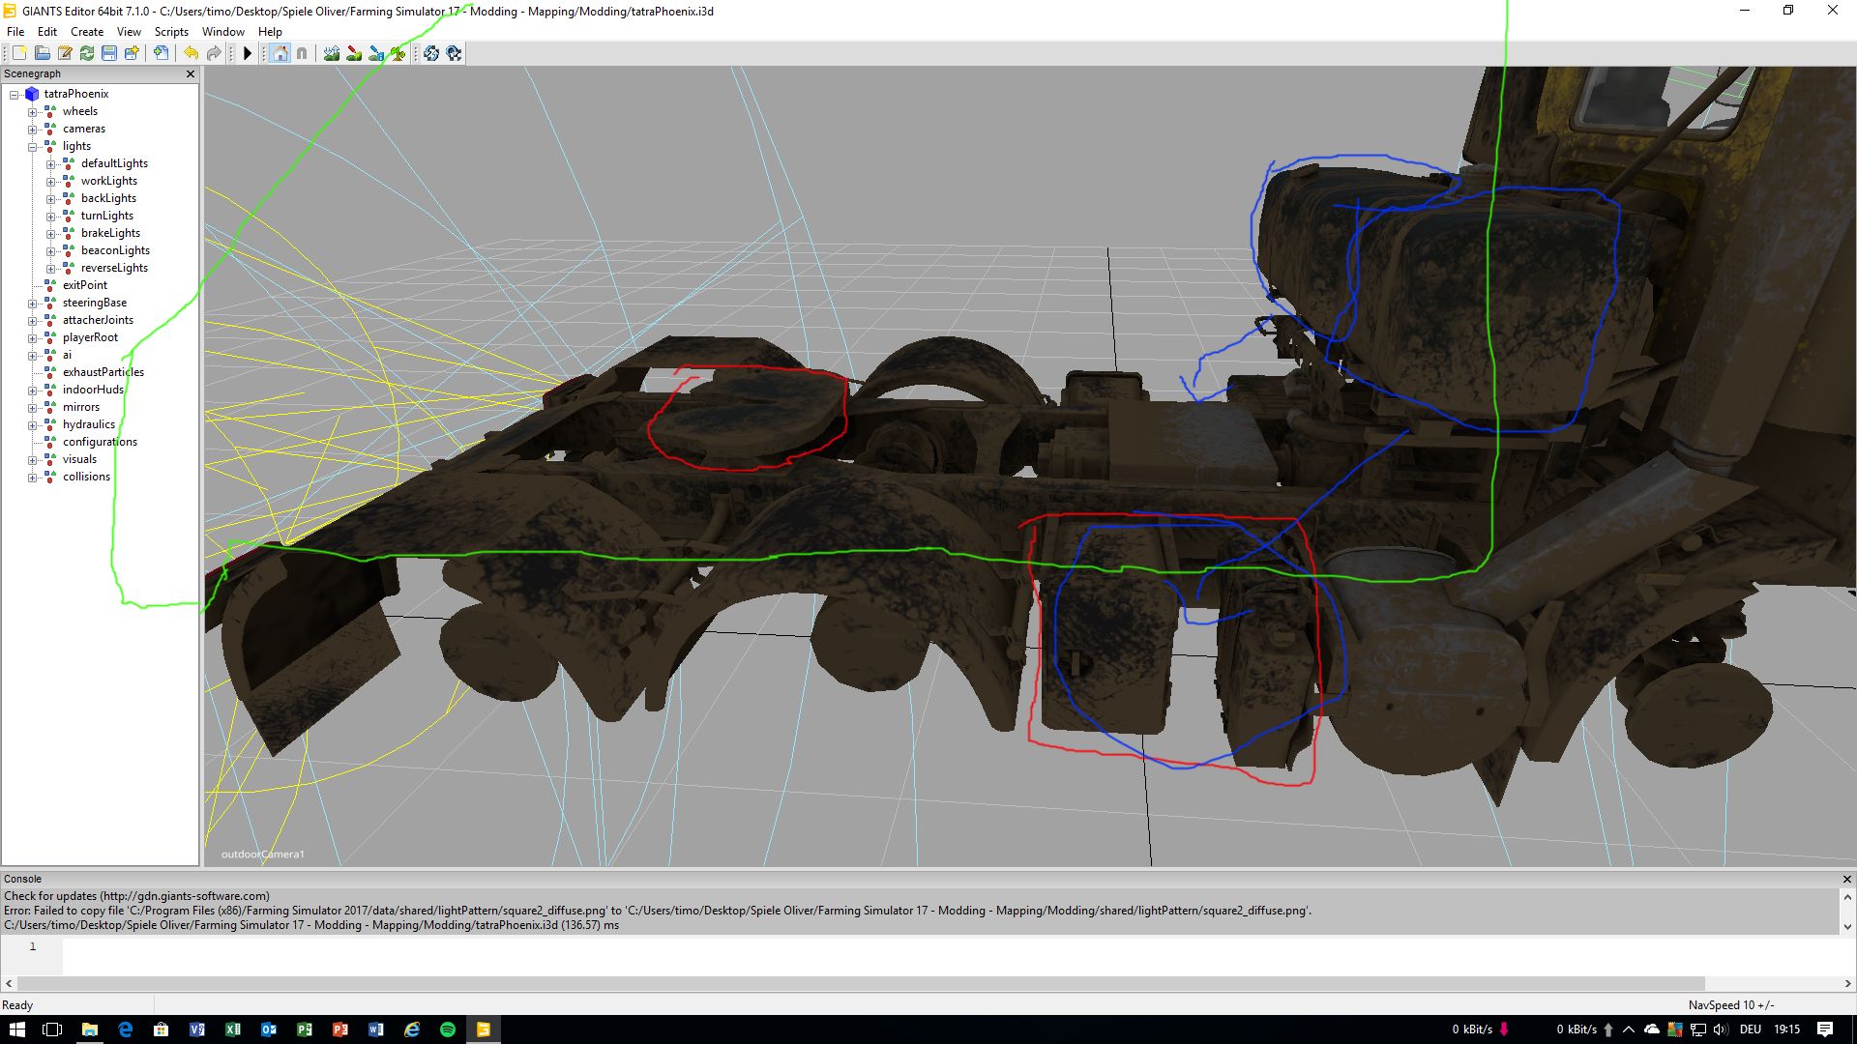Screen dimensions: 1857x1044
Task: Click the Undo arrow icon
Action: pos(192,53)
